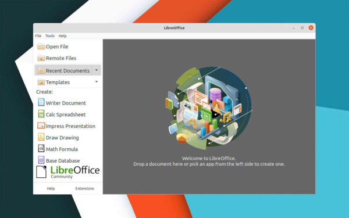Click the Math Formula icon
This screenshot has height=218, width=349.
[41, 149]
